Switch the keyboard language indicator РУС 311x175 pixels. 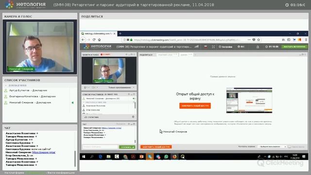click(286, 157)
